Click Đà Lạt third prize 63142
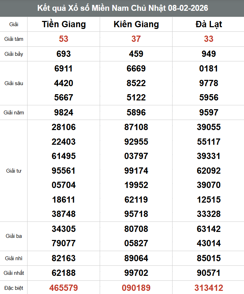The height and width of the screenshot is (294, 244). tap(208, 229)
